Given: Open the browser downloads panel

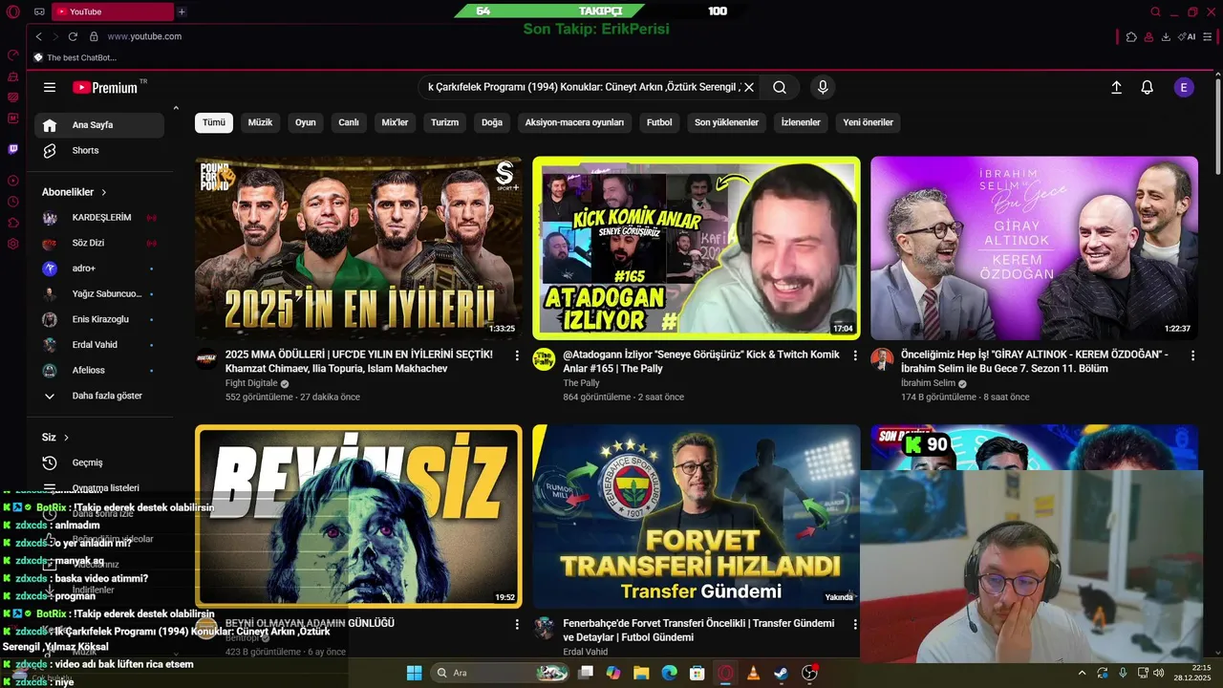Looking at the screenshot, I should pos(1166,36).
